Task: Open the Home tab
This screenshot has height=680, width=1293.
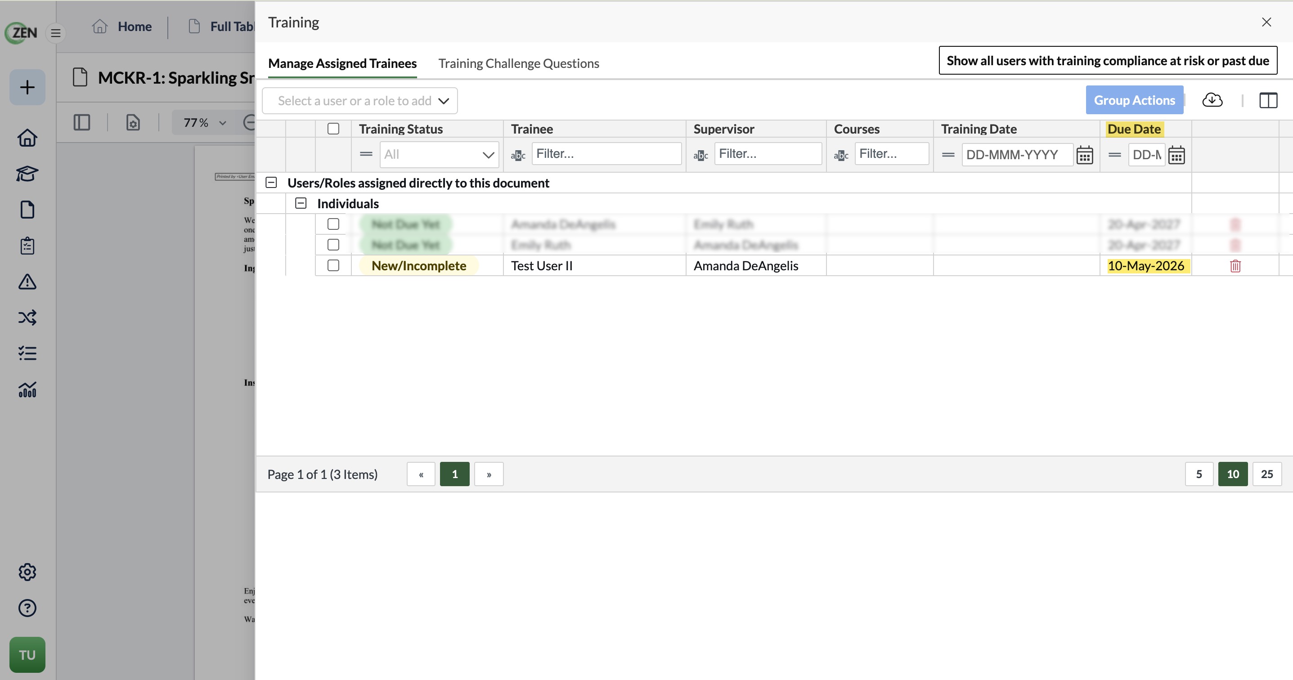Action: tap(122, 27)
